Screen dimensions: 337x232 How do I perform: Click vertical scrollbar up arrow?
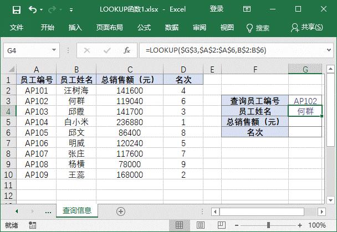[x=330, y=69]
